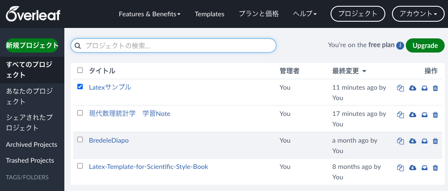Image resolution: width=448 pixels, height=191 pixels.
Task: Open the Templates menu item
Action: 209,14
